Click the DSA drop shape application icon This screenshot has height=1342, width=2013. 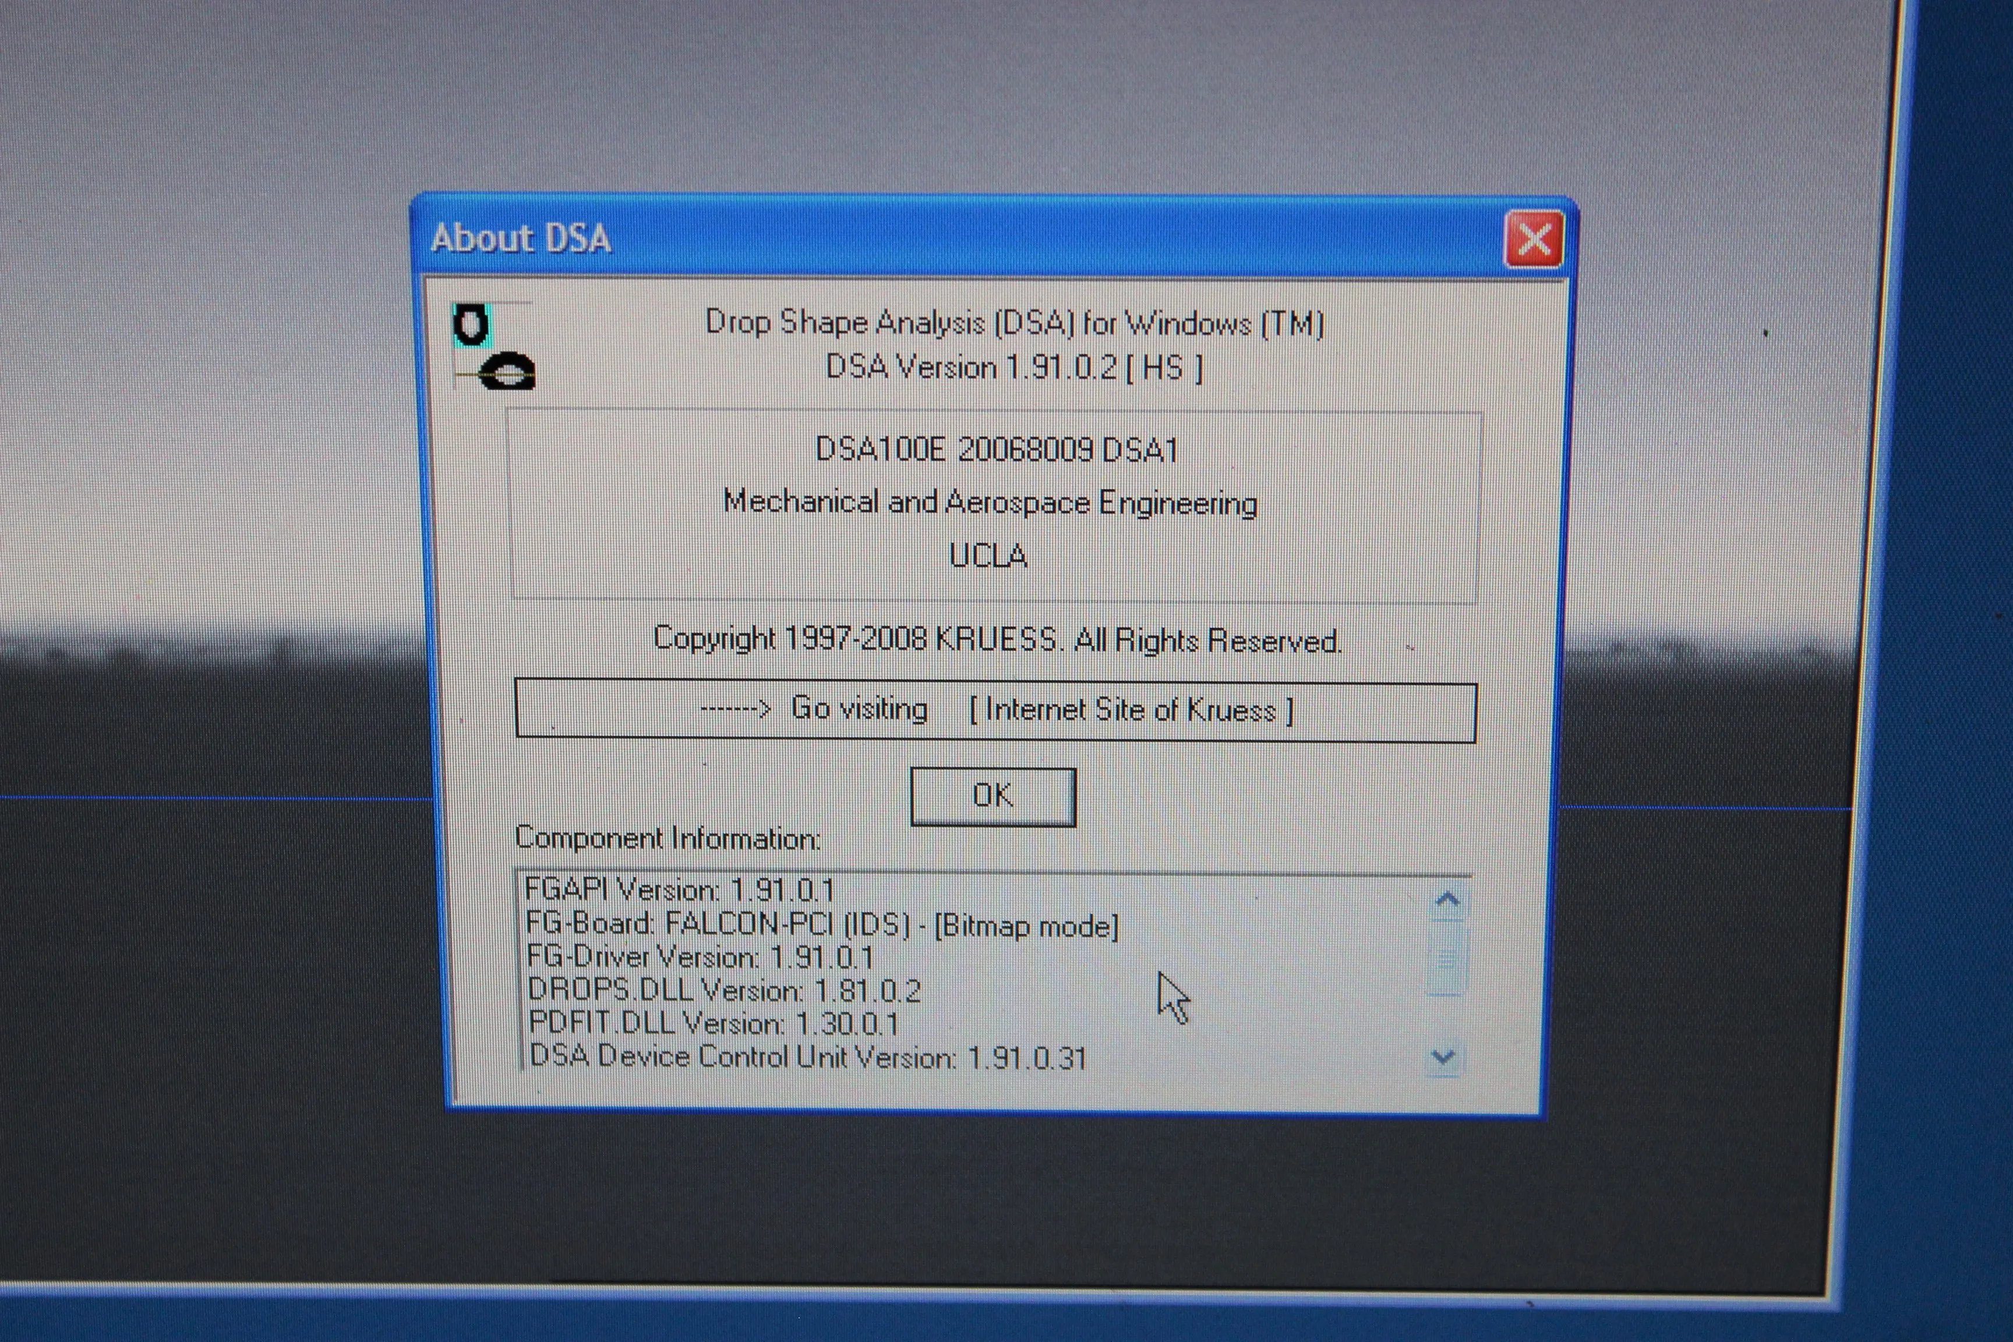(x=494, y=348)
